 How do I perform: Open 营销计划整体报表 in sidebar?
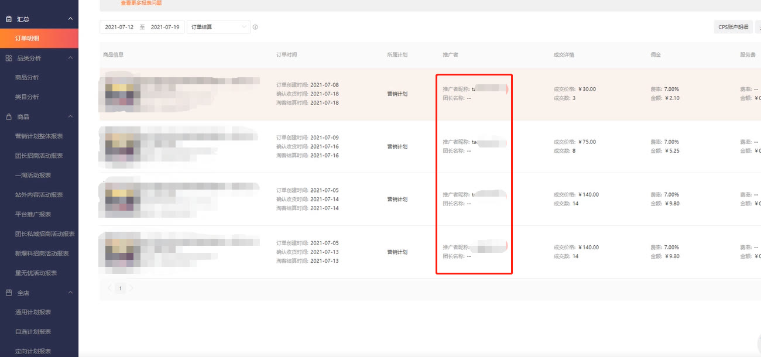pyautogui.click(x=39, y=136)
